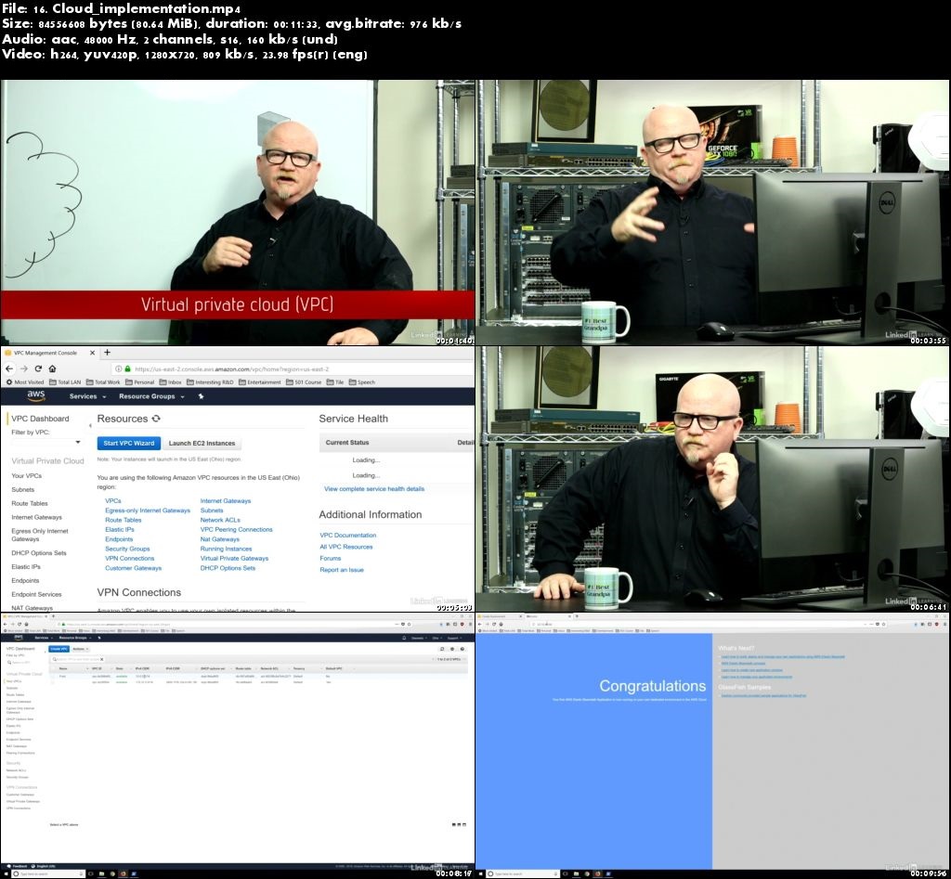
Task: Open File Explorer on taskbar in Congratulations frame
Action: point(576,874)
